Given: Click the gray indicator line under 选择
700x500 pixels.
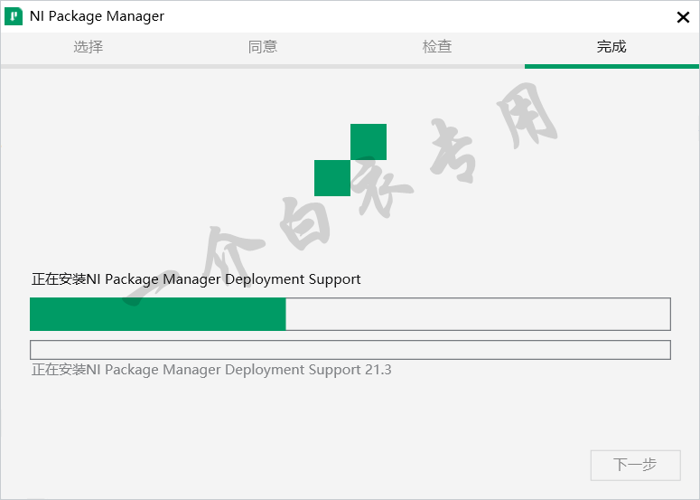Looking at the screenshot, I should (x=89, y=66).
